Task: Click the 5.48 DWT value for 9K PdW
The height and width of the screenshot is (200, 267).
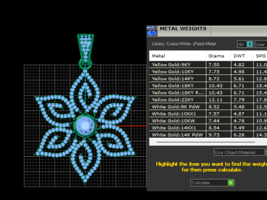Action: pyautogui.click(x=239, y=107)
